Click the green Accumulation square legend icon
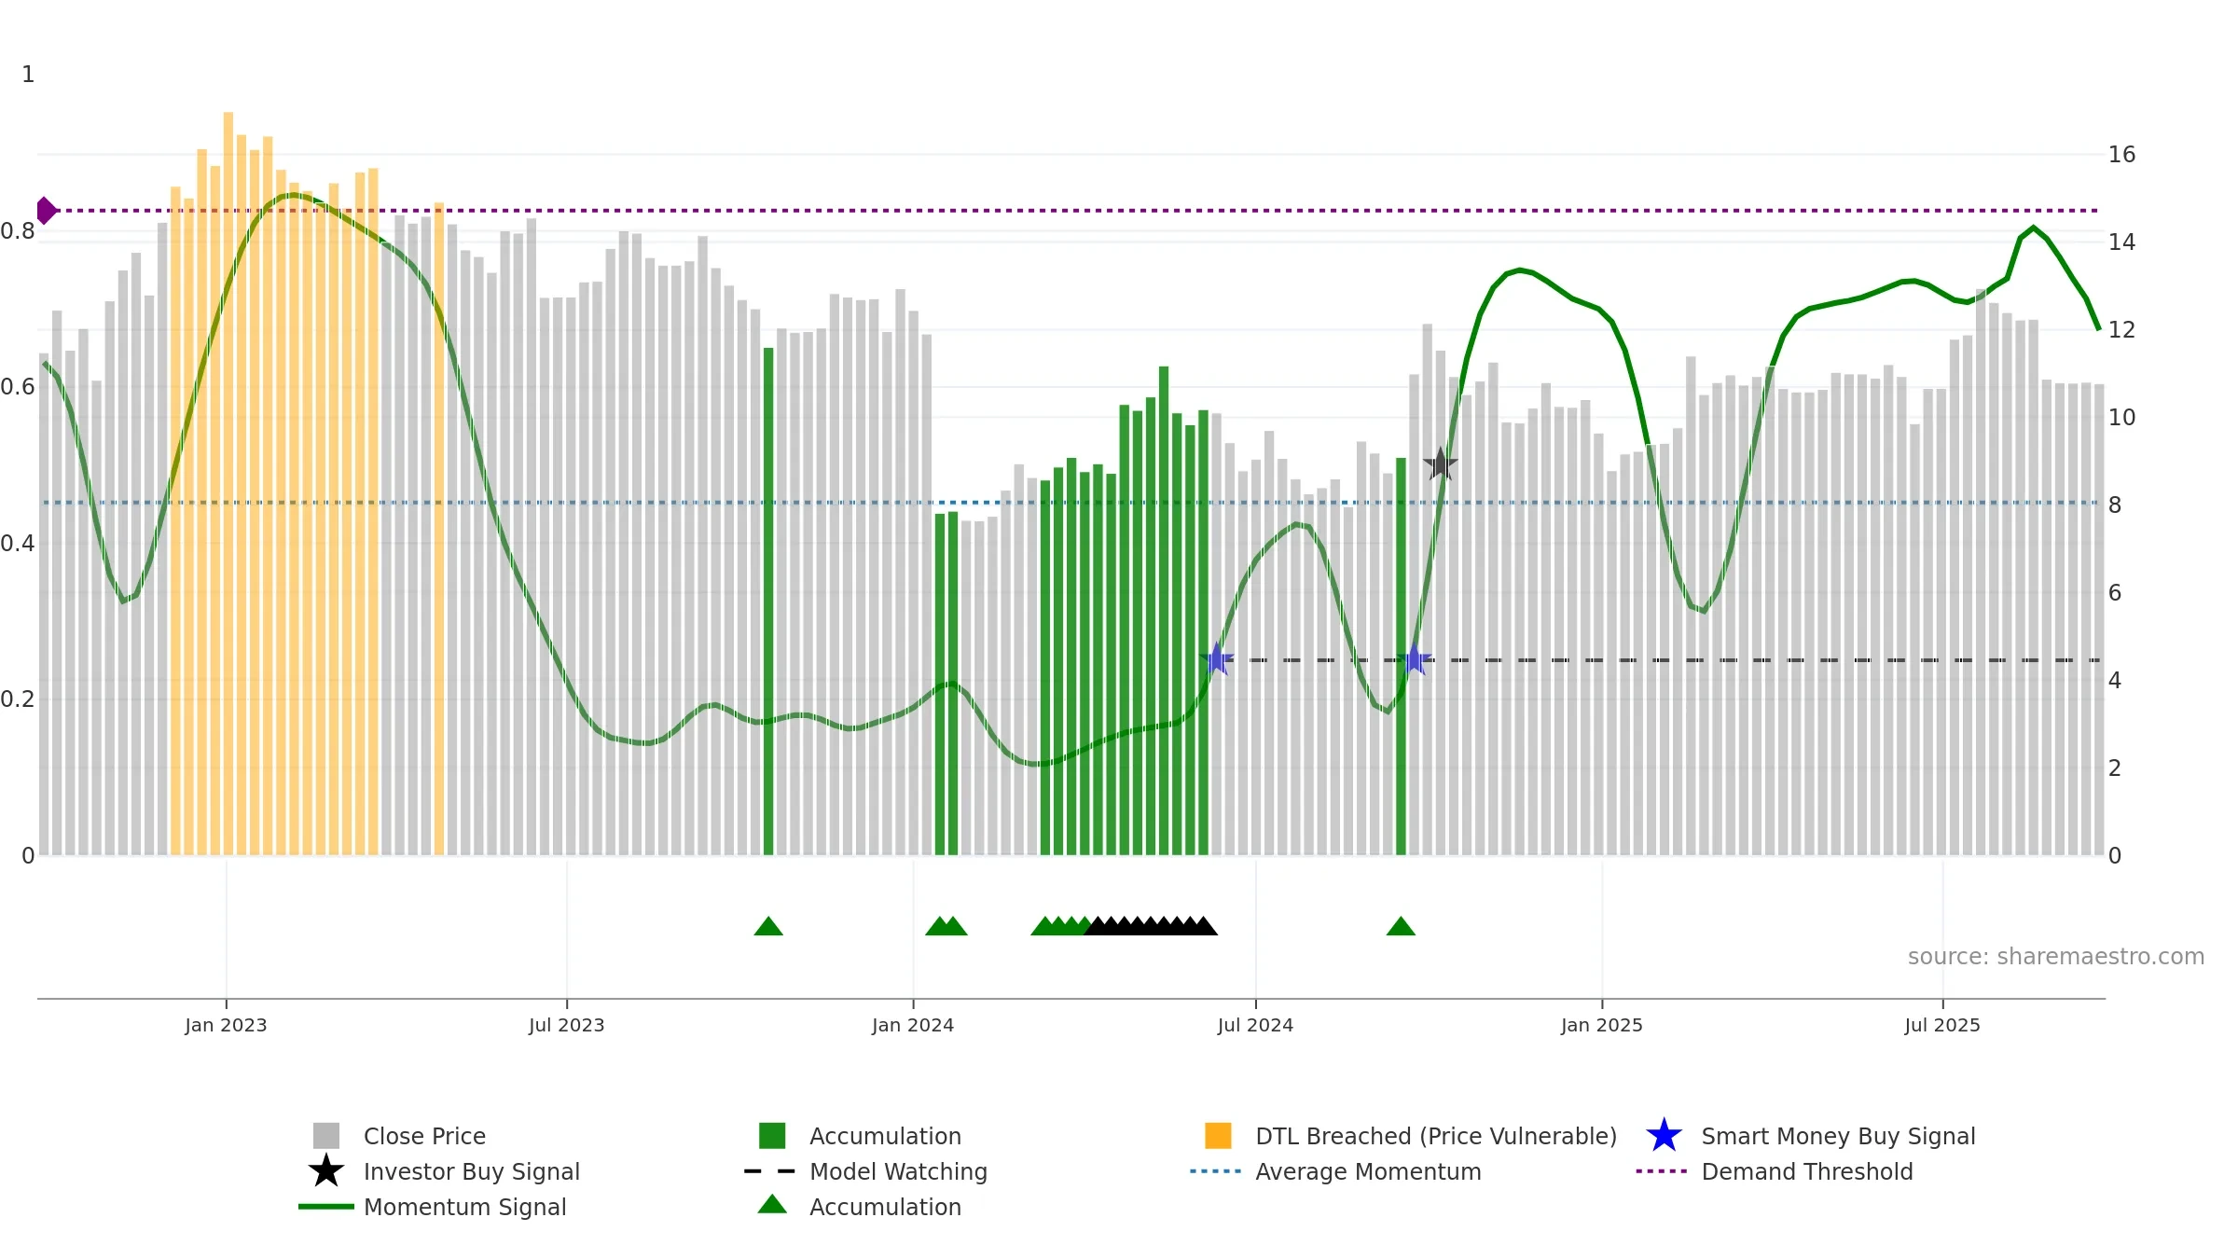Viewport: 2238px width, 1259px height. coord(772,1135)
